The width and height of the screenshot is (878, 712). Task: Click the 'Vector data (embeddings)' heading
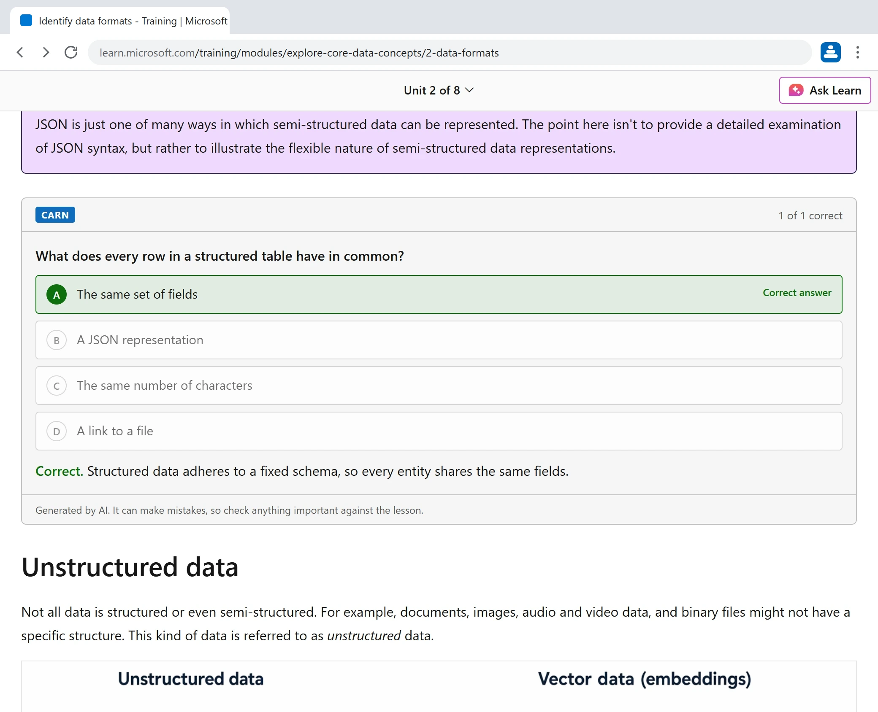[x=645, y=679]
